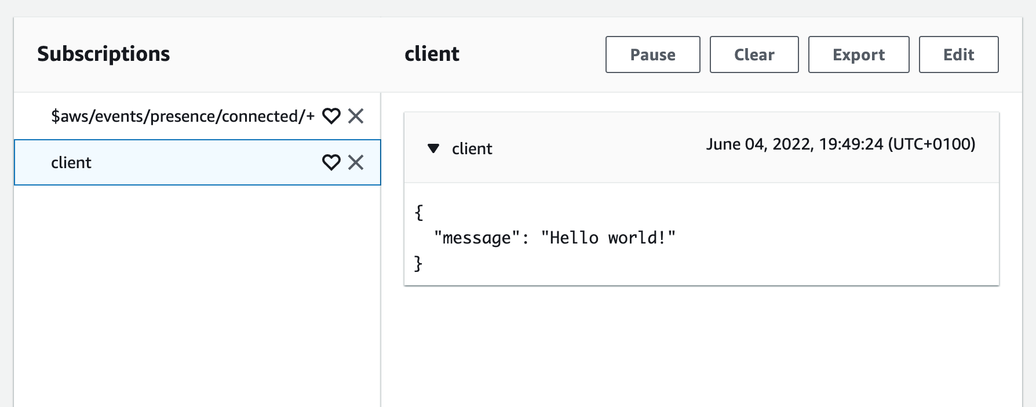Favorite the $aws/events/presence/connected/+ subscription heart
This screenshot has width=1036, height=407.
[331, 117]
